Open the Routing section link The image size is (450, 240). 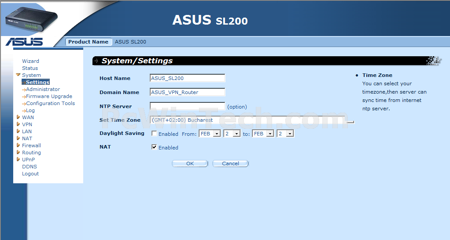(x=31, y=153)
